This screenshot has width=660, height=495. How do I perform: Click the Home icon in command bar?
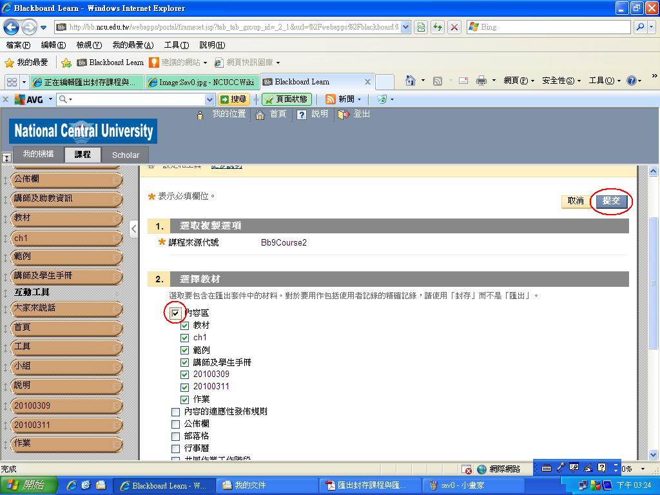[410, 81]
